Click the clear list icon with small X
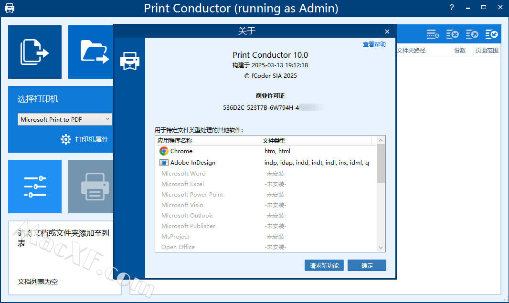 click(433, 34)
